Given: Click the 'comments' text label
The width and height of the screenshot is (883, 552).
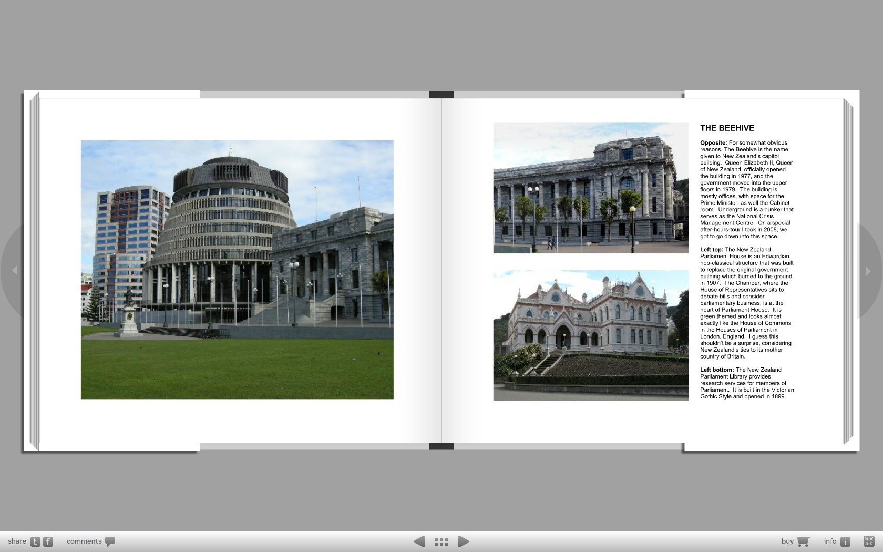Looking at the screenshot, I should pyautogui.click(x=84, y=541).
